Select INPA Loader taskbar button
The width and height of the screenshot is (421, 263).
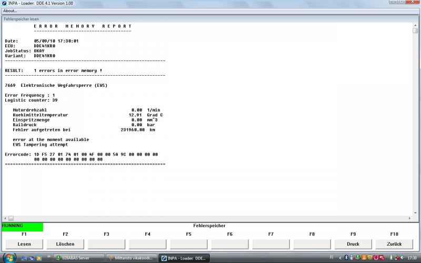(x=184, y=258)
